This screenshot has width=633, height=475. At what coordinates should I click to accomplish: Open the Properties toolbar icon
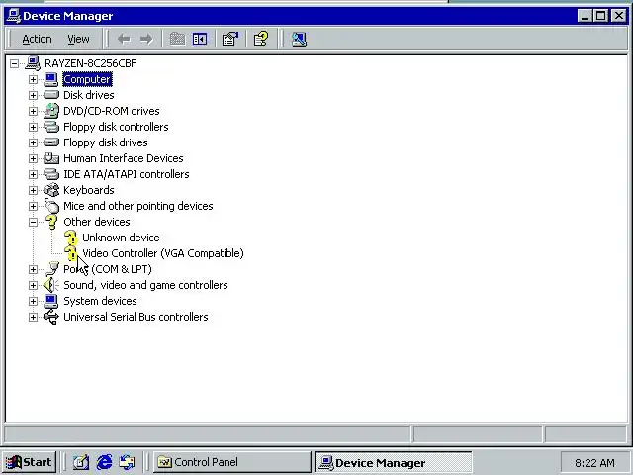pos(230,39)
